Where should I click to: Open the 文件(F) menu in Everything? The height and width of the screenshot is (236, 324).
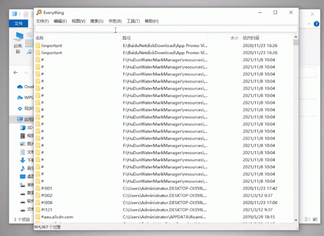(x=42, y=21)
